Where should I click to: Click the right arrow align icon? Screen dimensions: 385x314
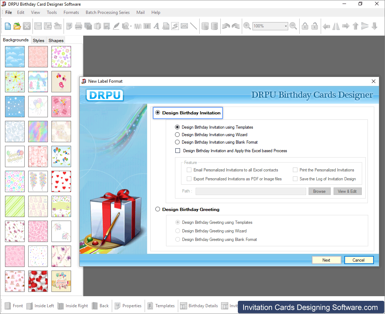(346, 26)
